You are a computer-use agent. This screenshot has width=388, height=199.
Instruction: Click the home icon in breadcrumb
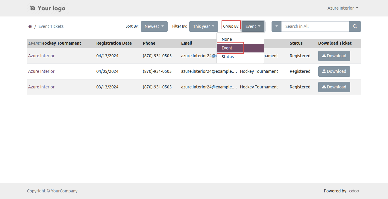coord(30,26)
